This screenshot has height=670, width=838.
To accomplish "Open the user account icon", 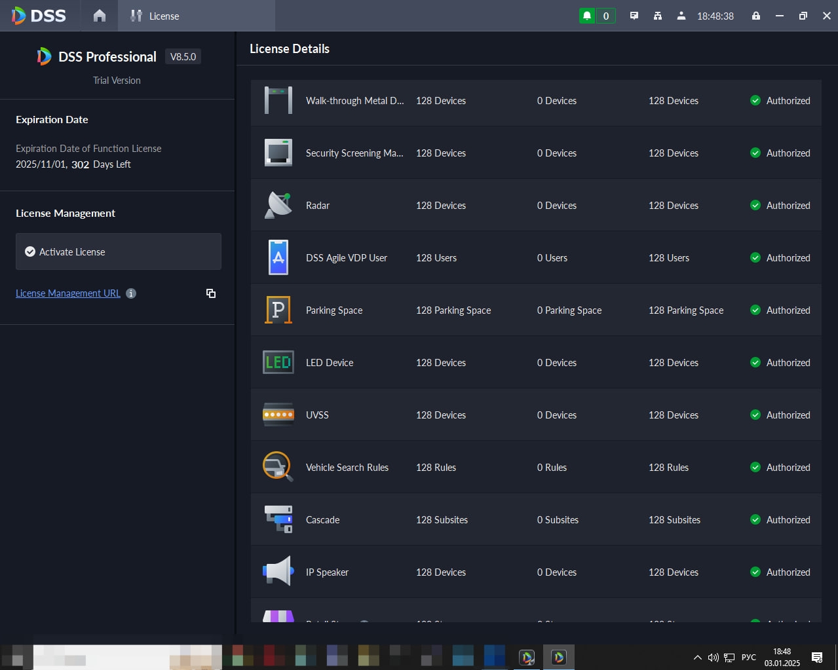I will [681, 16].
